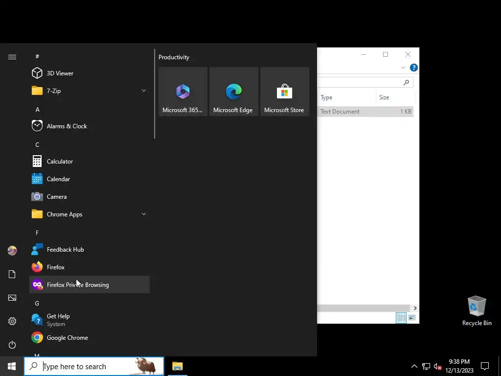This screenshot has height=376, width=501.
Task: Click the Power button in Start
Action: 12,345
